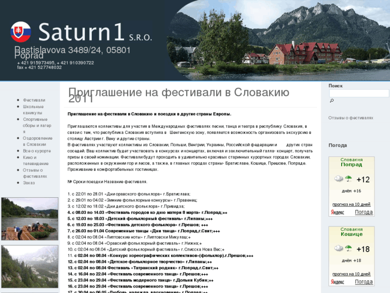This screenshot has width=390, height=293.
Task: Click list entry «Дни детского фольклора» г.Привидза
Action: [126, 206]
